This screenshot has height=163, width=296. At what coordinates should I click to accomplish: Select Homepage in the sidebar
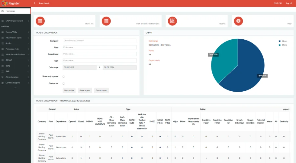tap(15, 11)
